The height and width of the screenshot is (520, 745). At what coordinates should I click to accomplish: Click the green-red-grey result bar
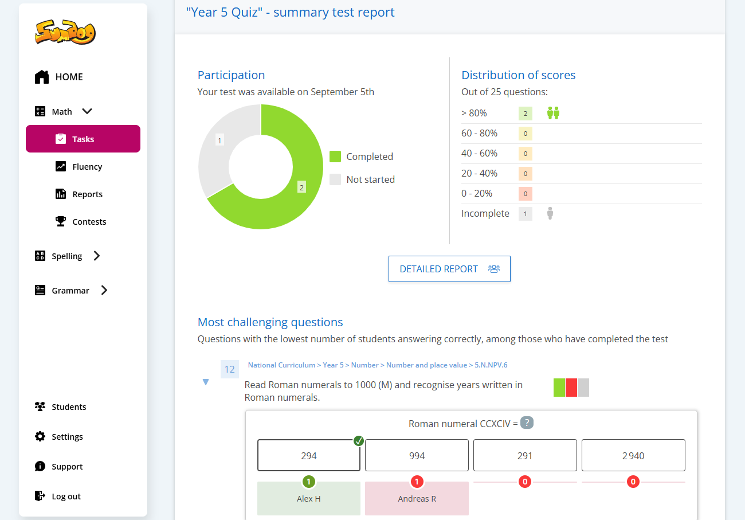tap(571, 388)
